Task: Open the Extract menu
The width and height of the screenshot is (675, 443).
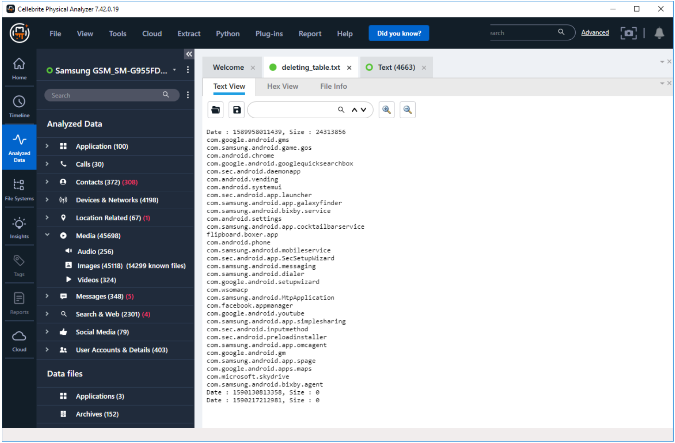Action: pyautogui.click(x=189, y=33)
